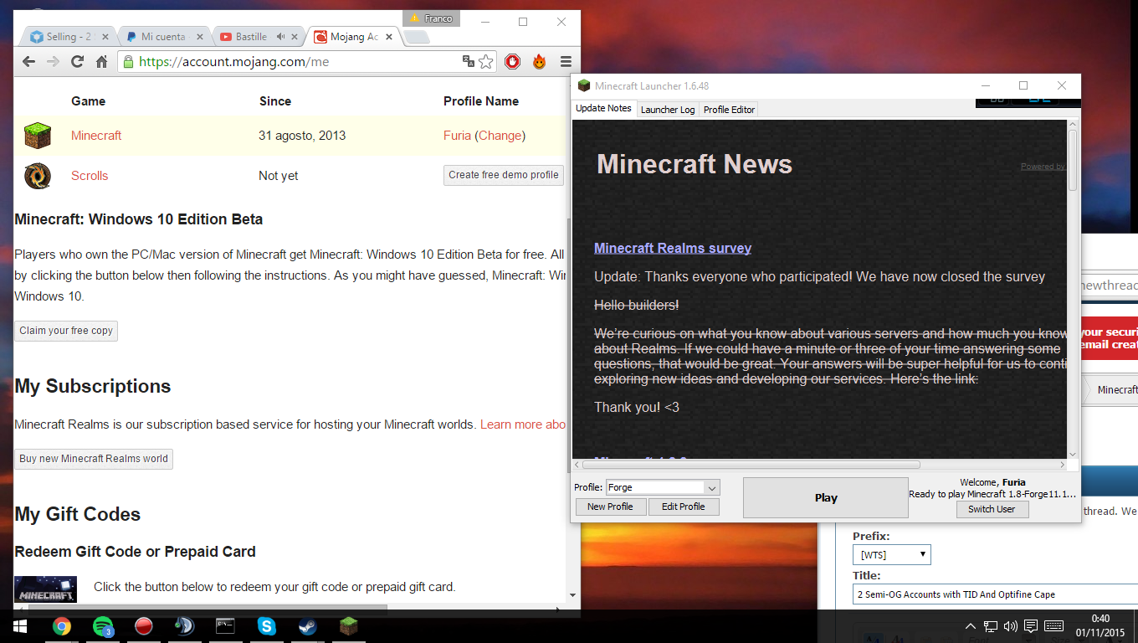This screenshot has height=643, width=1138.
Task: Open the Scrolls game link
Action: pos(90,176)
